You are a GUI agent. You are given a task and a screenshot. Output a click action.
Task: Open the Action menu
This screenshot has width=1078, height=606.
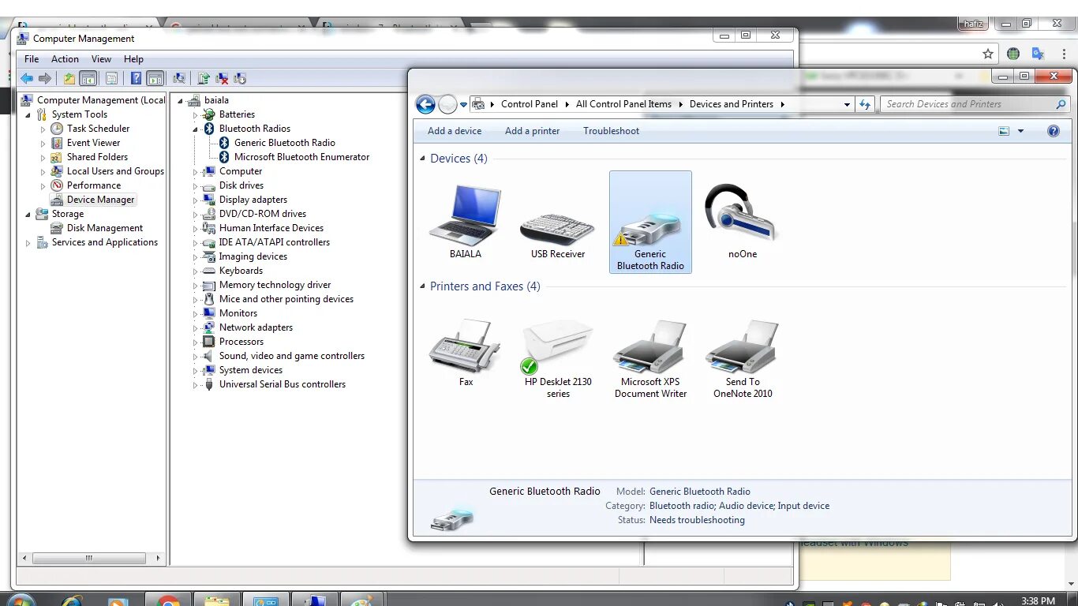coord(65,59)
